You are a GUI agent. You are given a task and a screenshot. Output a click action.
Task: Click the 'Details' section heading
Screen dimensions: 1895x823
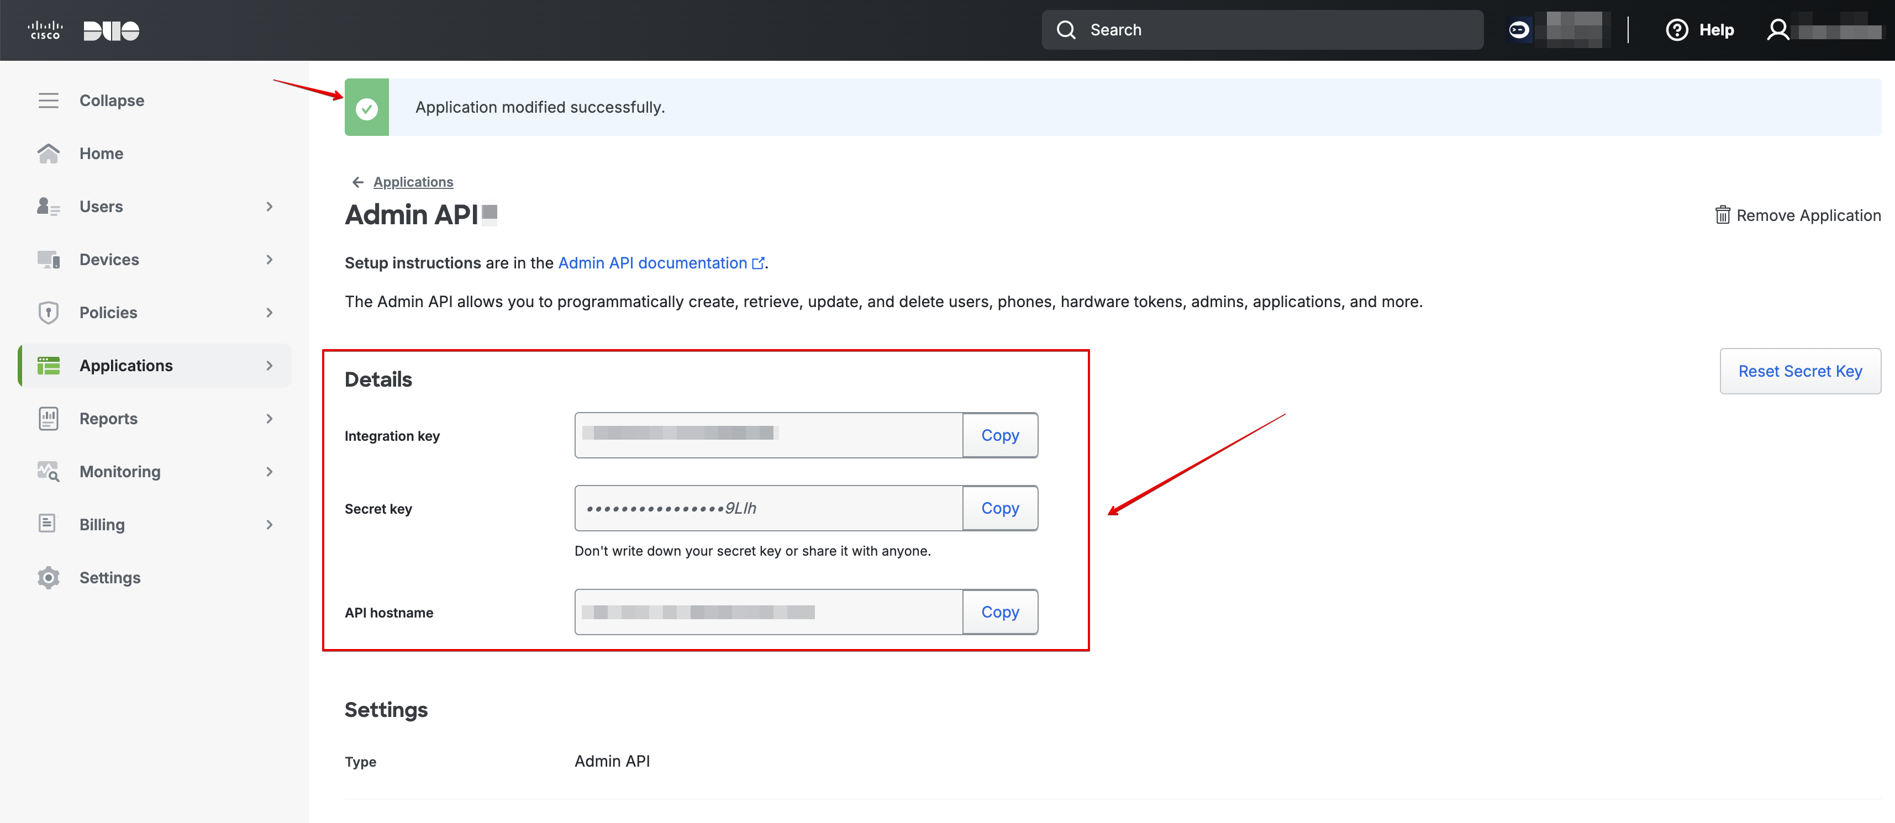tap(378, 379)
